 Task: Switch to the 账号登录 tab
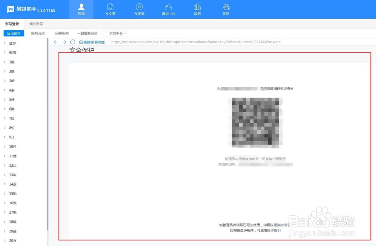coord(12,24)
